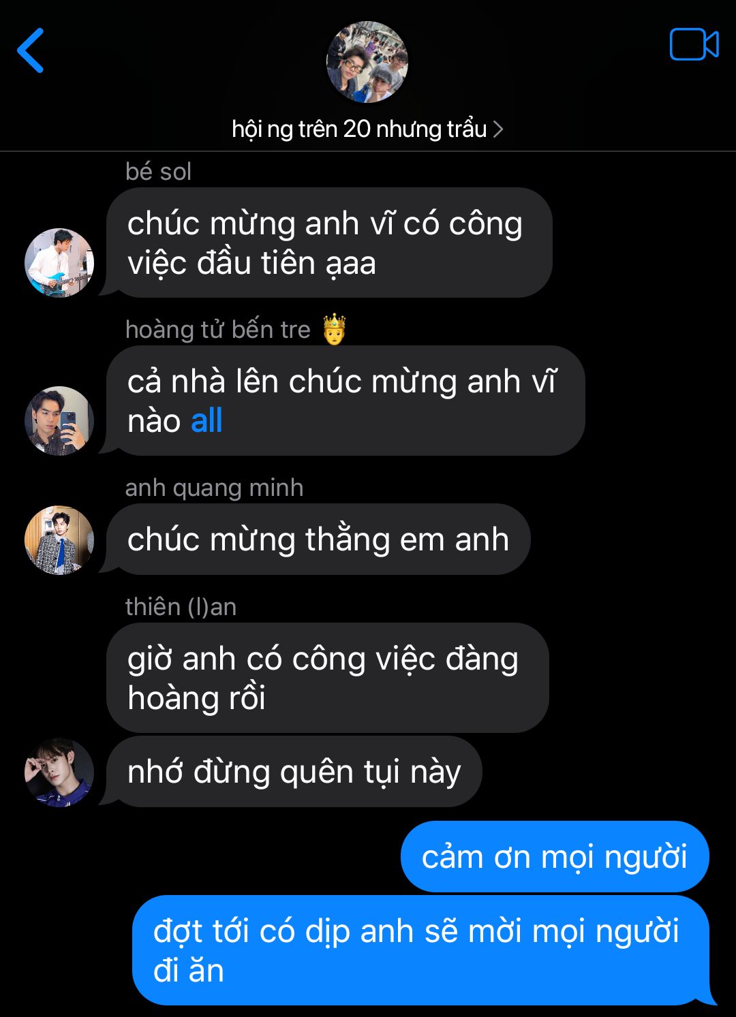Screen dimensions: 736x1017
Task: Select sent message "cảm ơn mọi người"
Action: tap(555, 856)
